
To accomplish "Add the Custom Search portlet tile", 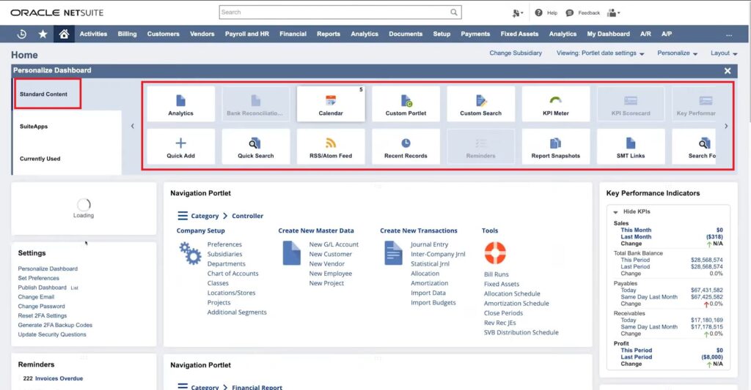I will tap(480, 104).
